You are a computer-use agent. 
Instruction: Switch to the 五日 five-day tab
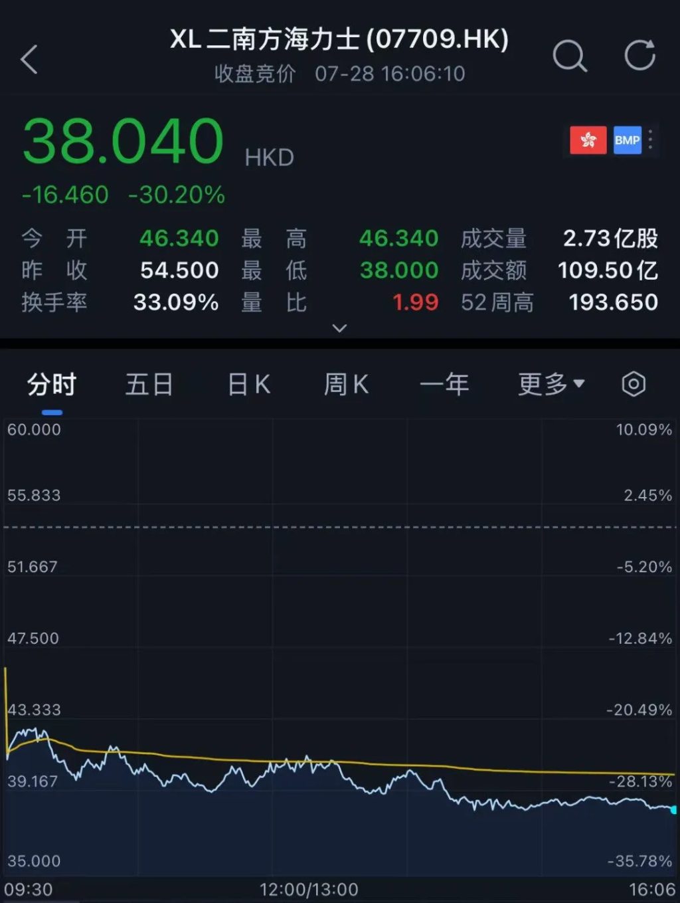[149, 384]
